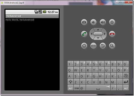This screenshot has height=96, width=134.
Task: Click the 4 number key
Action: point(89,64)
